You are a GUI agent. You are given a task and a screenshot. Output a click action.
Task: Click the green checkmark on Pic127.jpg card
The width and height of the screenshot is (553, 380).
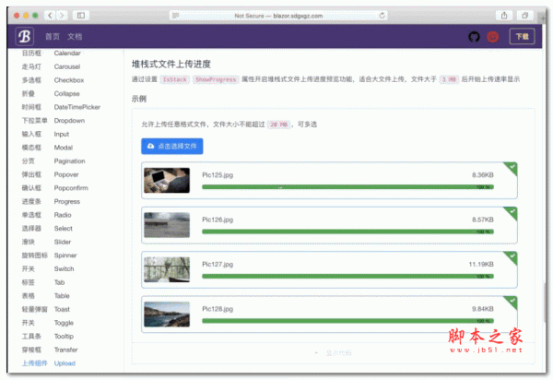(512, 255)
